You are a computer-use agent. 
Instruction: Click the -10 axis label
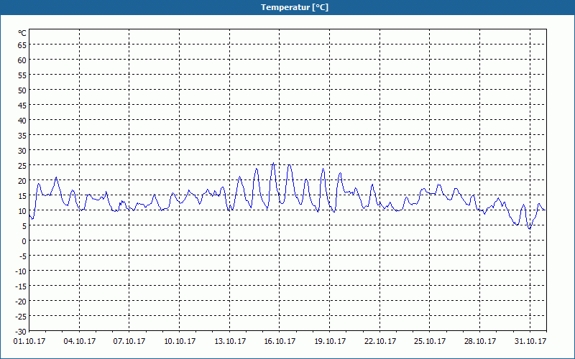point(21,271)
